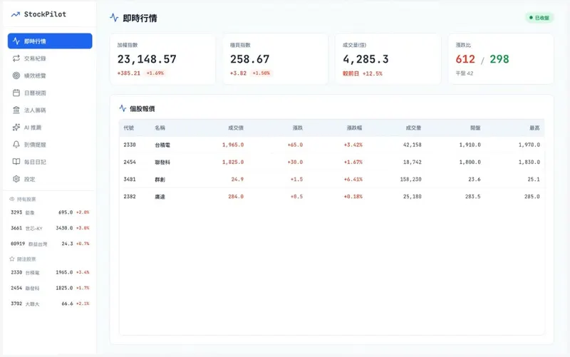Click the +12.5% volume change text

(x=372, y=73)
